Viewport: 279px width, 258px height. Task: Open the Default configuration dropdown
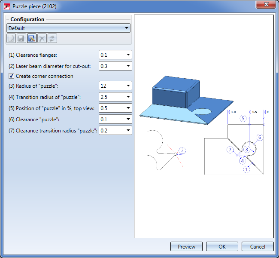[x=68, y=28]
